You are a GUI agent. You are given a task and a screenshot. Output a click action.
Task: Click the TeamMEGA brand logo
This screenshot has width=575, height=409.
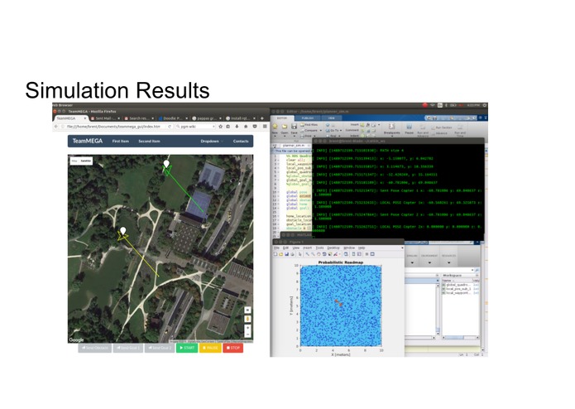coord(87,141)
